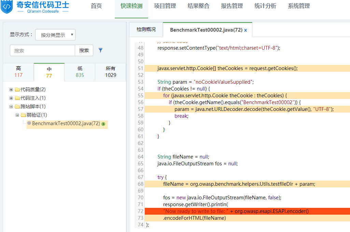Image resolution: width=350 pixels, height=232 pixels.
Task: Close the BenchmarkTest00002.java(72) tab
Action: [246, 30]
